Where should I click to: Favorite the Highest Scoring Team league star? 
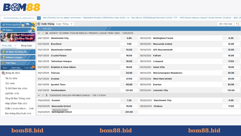coord(43,33)
